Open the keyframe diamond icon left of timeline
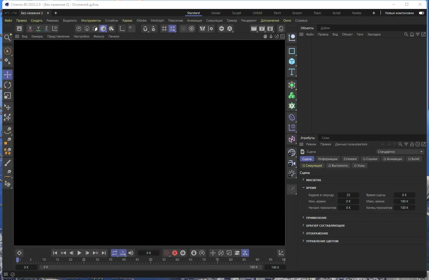This screenshot has height=280, width=429. pyautogui.click(x=19, y=253)
